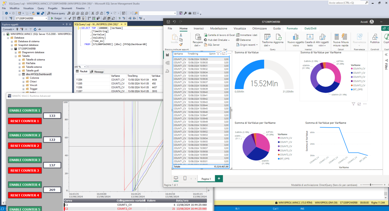Open the Messaggi tab in results pane
Screen dimensions: 389x211
(99, 71)
